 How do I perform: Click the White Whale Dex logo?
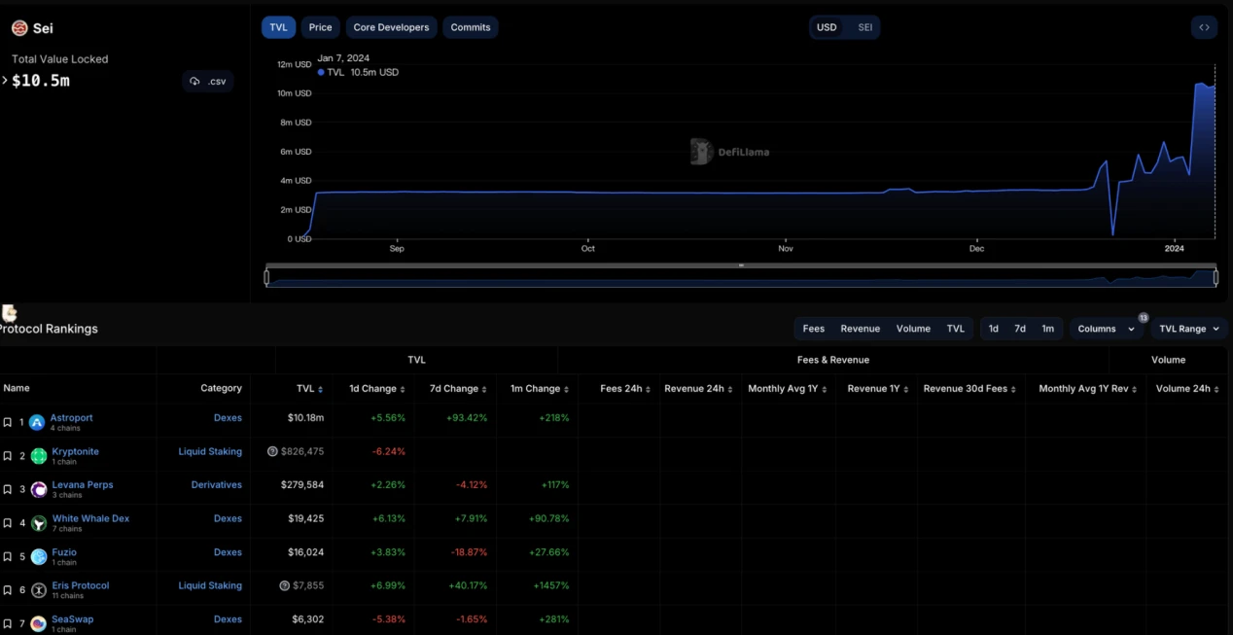click(x=38, y=523)
